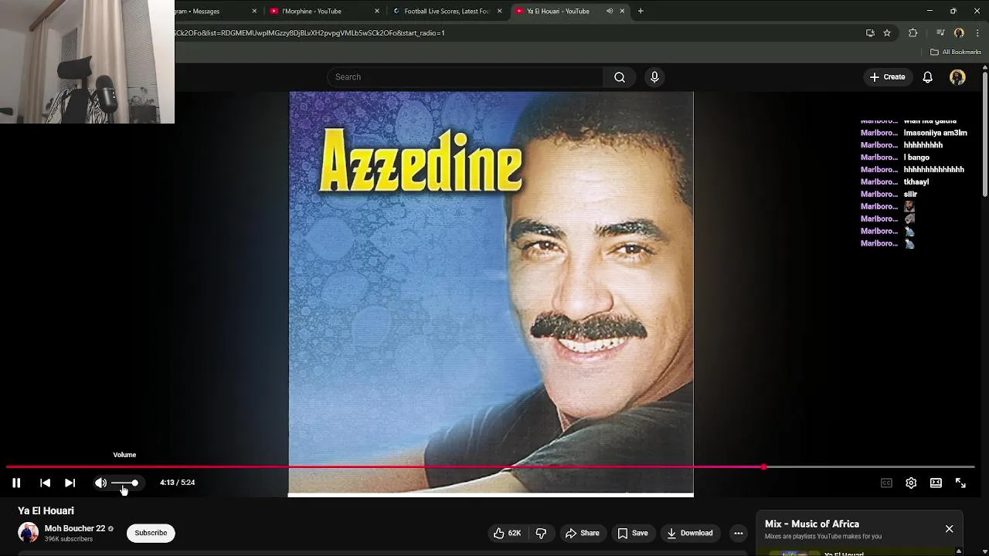Close the l'Morphine tab
The width and height of the screenshot is (989, 556).
[377, 11]
